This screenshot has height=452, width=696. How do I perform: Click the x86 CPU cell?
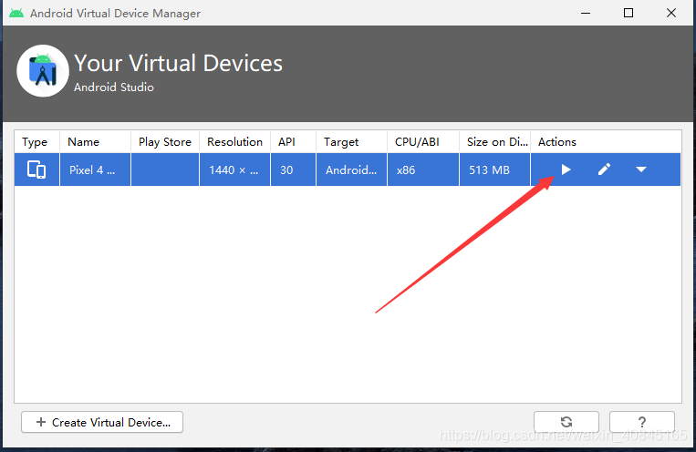(423, 169)
